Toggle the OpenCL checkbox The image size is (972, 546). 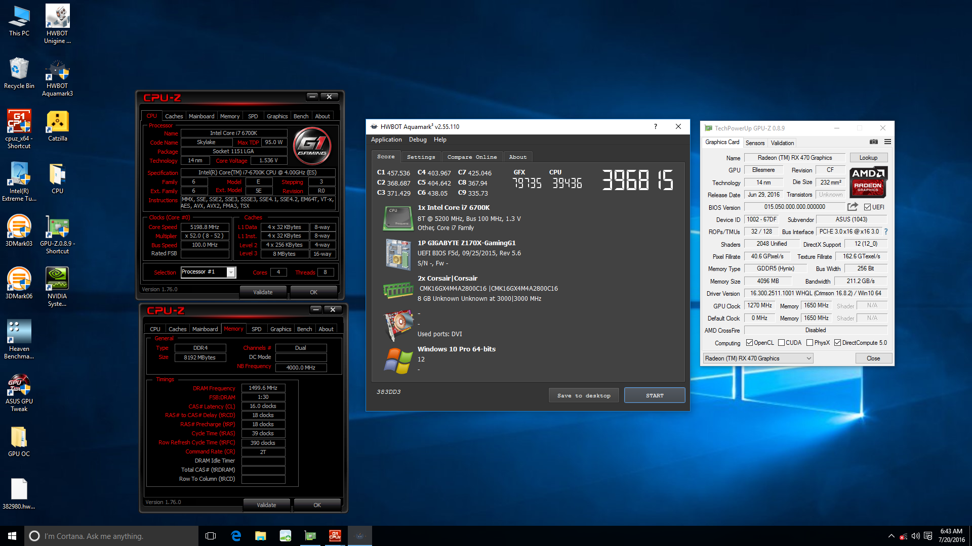[x=749, y=343]
